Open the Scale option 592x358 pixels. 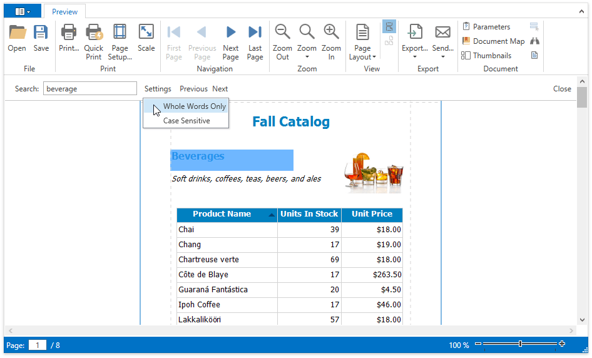click(x=146, y=38)
